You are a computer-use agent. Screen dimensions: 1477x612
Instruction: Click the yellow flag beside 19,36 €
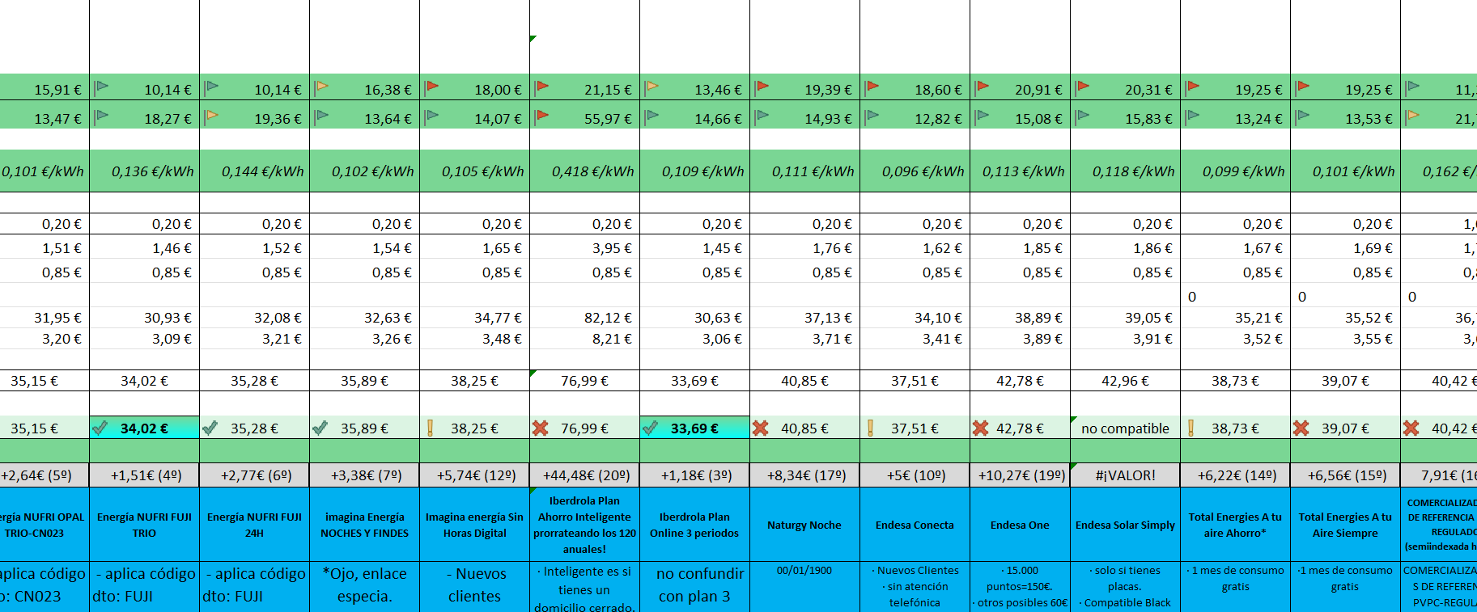pos(212,116)
